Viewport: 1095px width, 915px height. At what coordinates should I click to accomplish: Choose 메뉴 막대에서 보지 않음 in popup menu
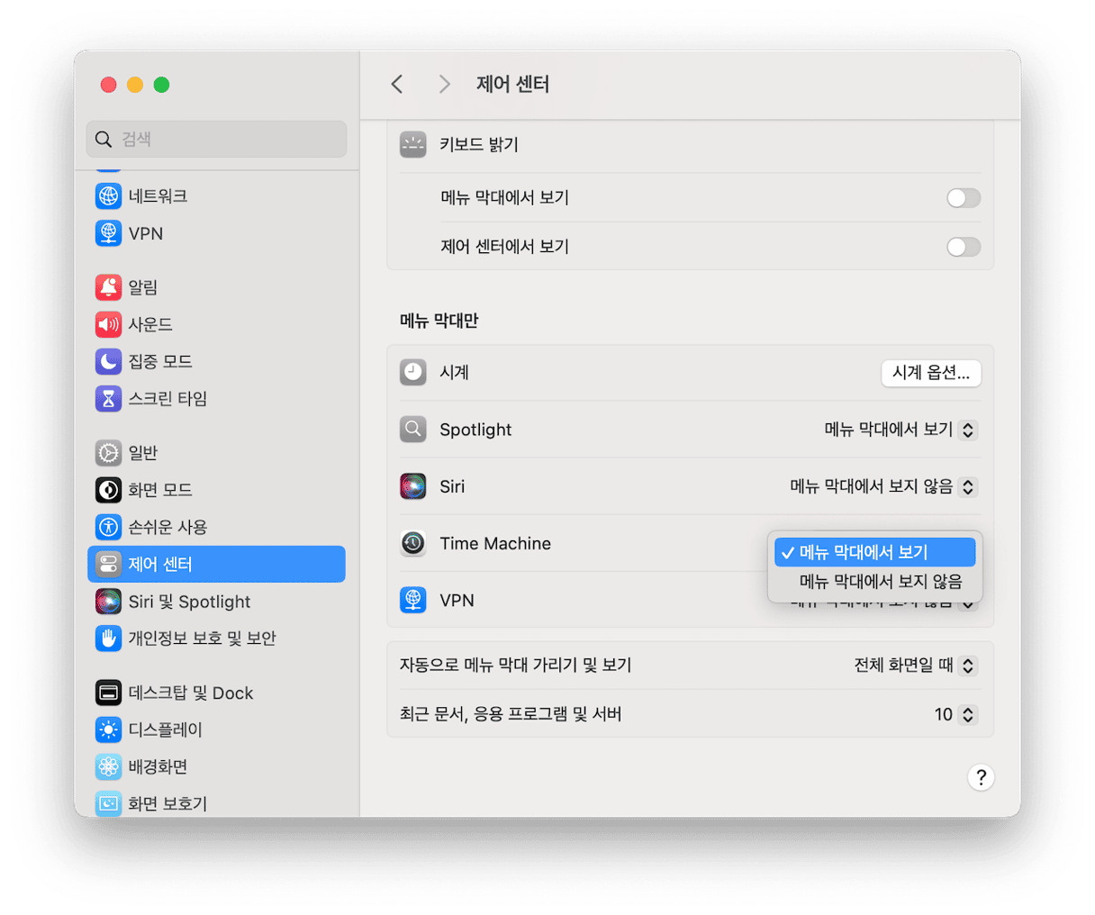point(880,582)
